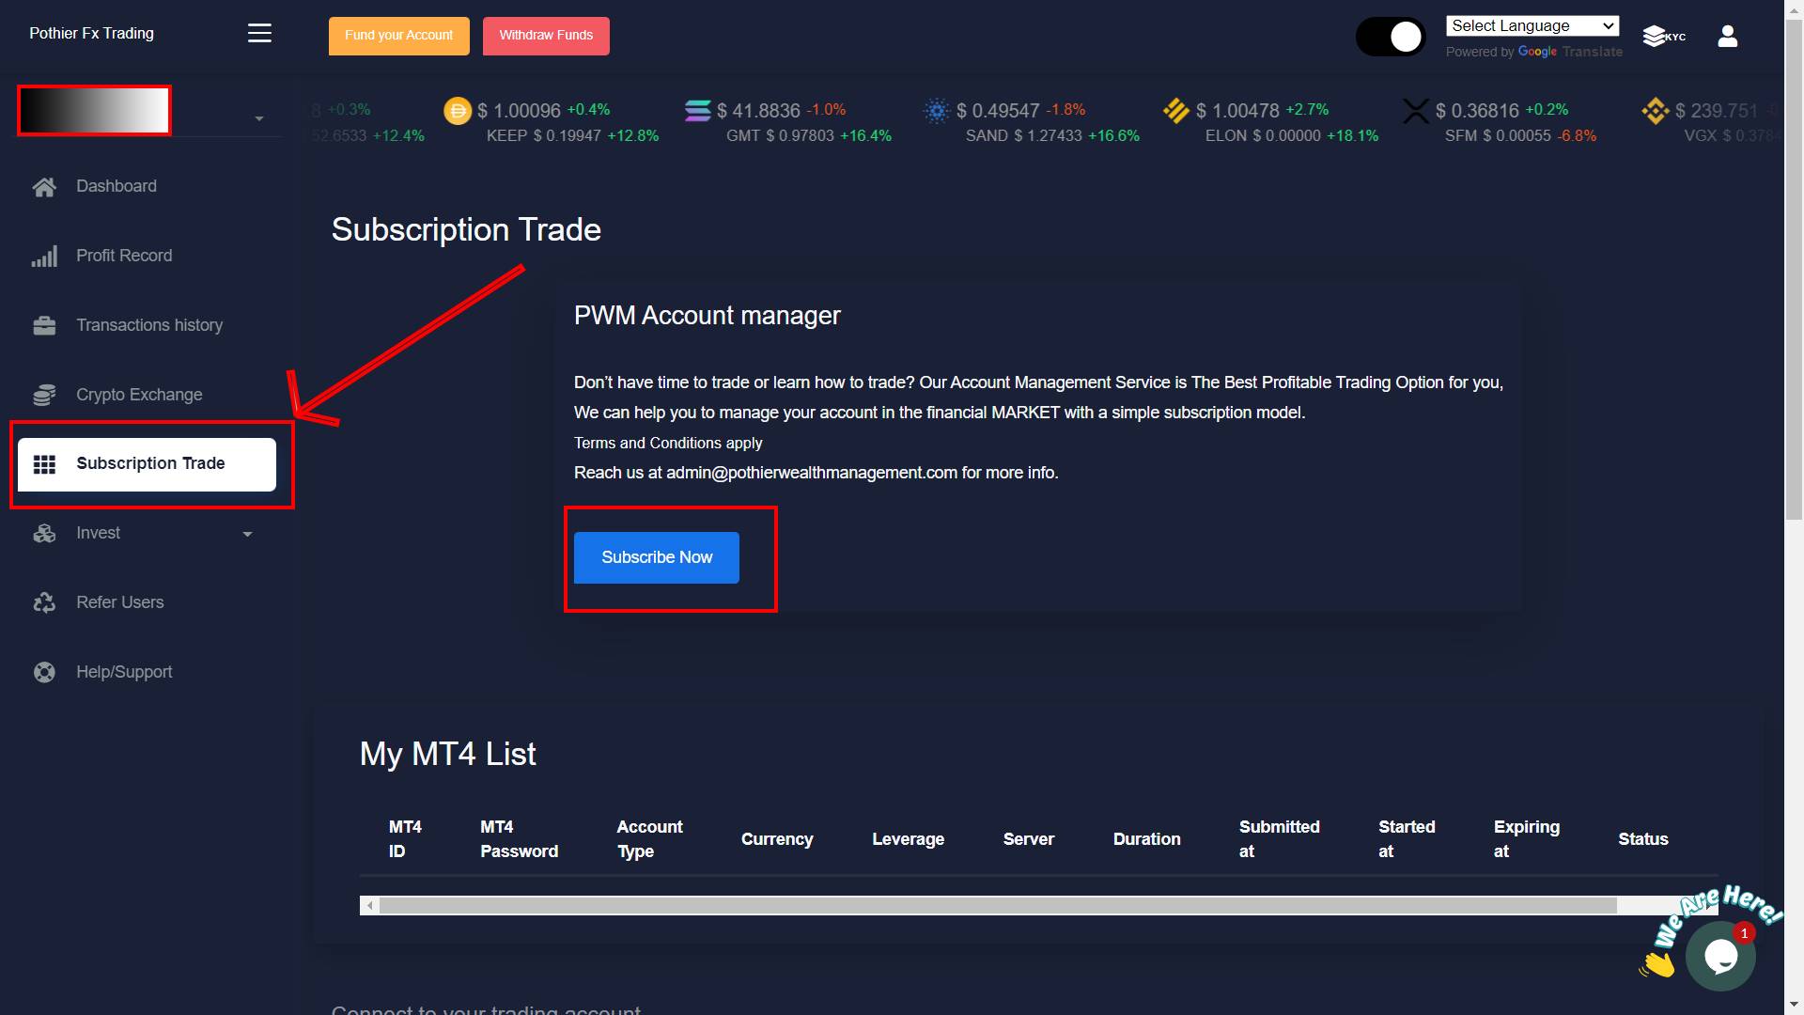1804x1015 pixels.
Task: Click the Subscribe Now button
Action: point(657,558)
